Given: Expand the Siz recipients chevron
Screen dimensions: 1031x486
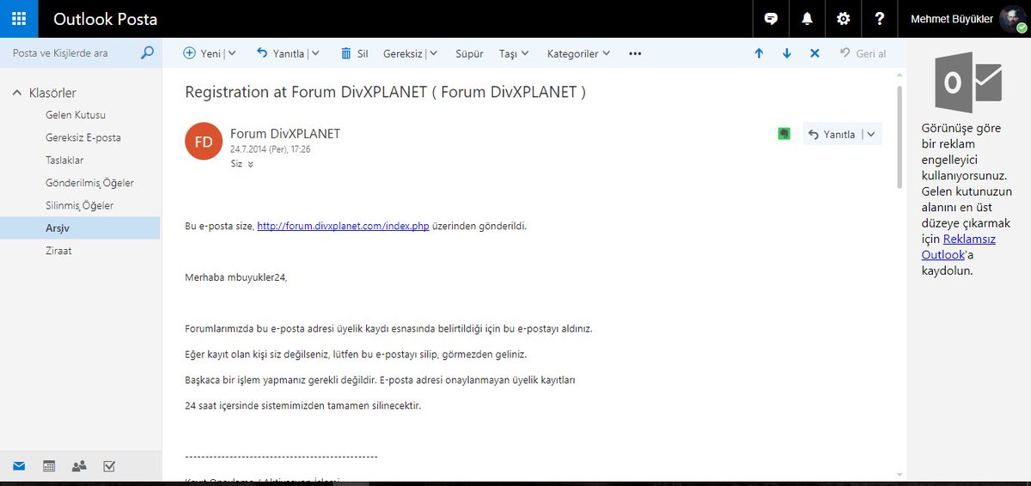Looking at the screenshot, I should coord(251,164).
